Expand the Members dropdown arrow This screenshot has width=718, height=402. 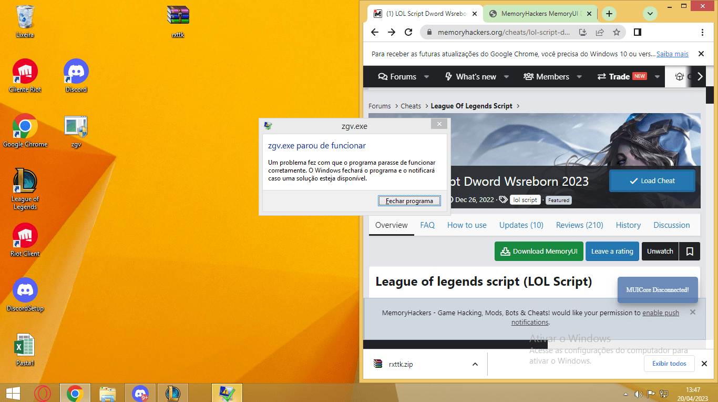[x=579, y=77]
